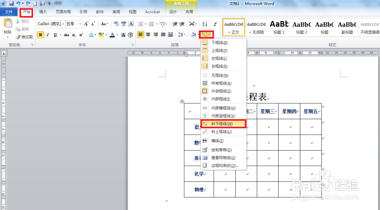Open the Multilevel list dropdown
The image size is (380, 210).
(163, 24)
